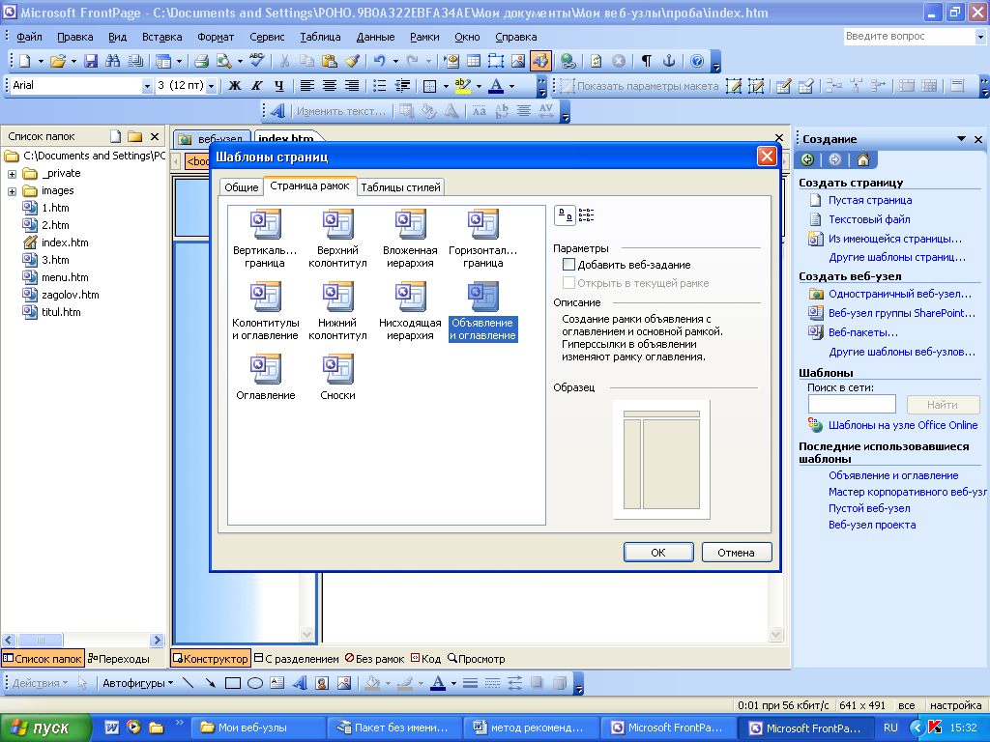Expand the _private folder
Image resolution: width=990 pixels, height=742 pixels.
click(12, 174)
